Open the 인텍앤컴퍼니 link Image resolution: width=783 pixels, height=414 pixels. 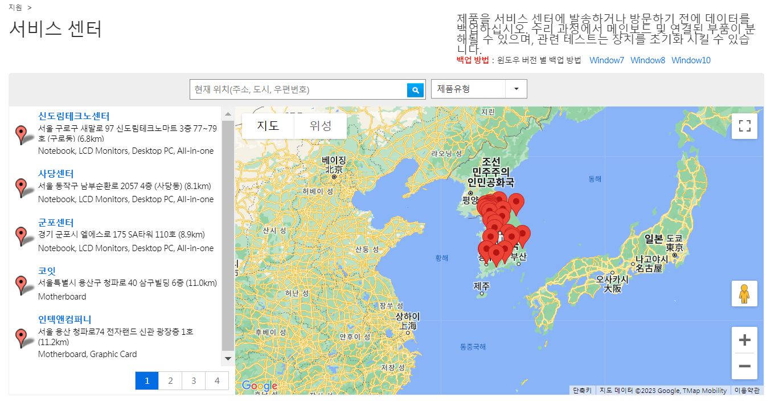65,319
